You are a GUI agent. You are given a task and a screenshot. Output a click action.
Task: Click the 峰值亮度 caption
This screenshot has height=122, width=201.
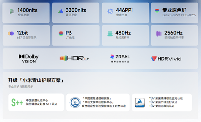[71, 15]
